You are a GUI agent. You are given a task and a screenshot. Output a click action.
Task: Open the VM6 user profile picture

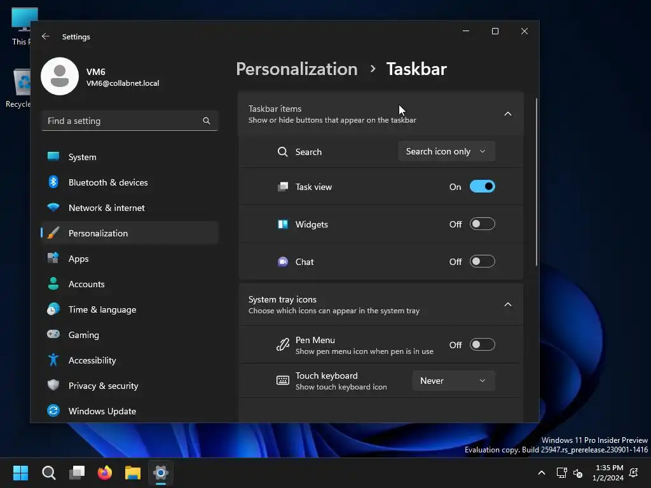(60, 76)
